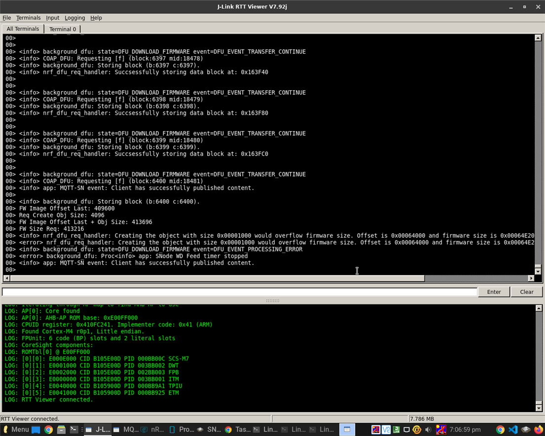Open the Help menu

click(96, 18)
